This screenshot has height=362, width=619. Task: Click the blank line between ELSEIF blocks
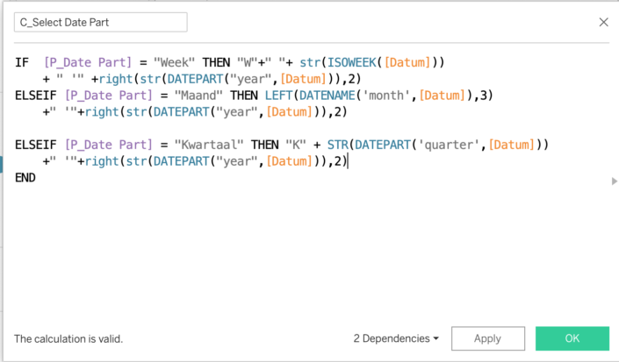click(176, 127)
